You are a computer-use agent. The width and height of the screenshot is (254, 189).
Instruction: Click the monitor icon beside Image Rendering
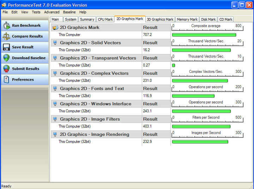point(55,134)
